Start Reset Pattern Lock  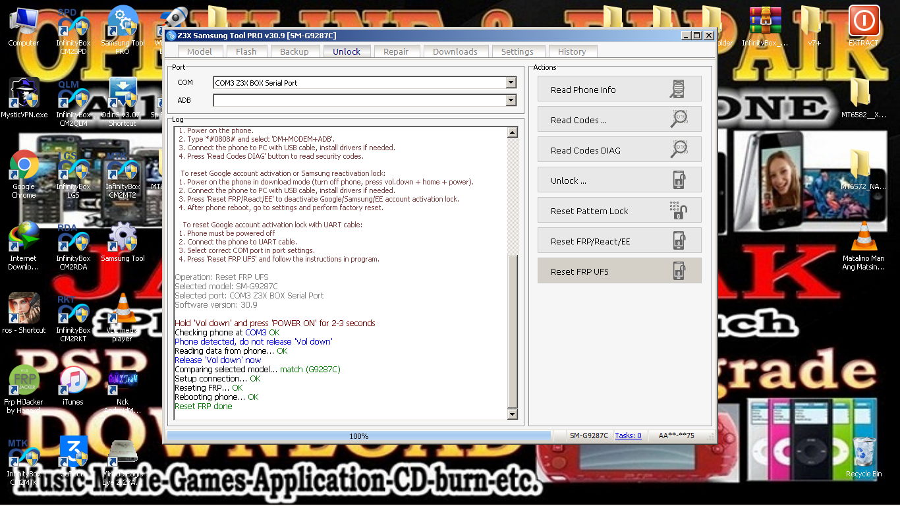619,210
